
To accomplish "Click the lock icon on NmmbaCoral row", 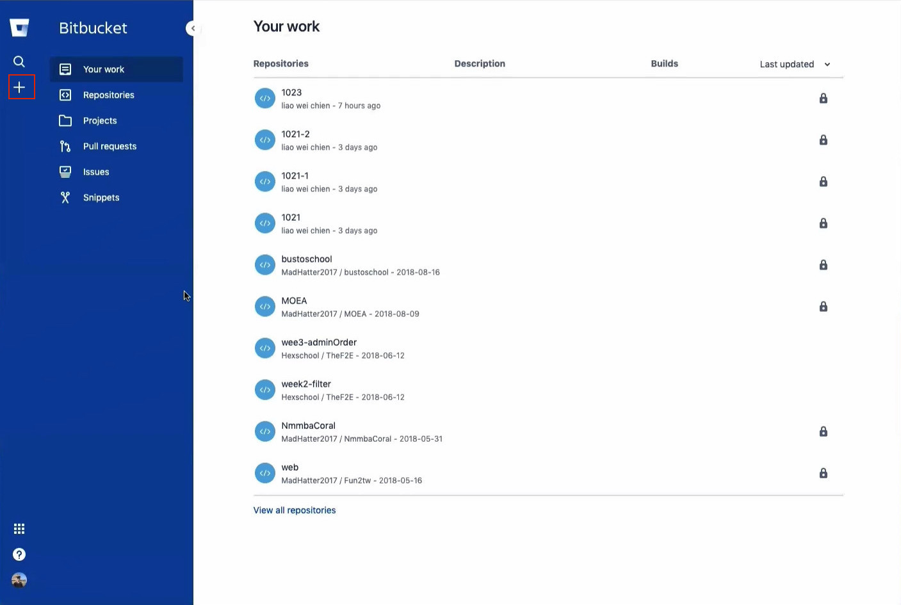I will (824, 431).
